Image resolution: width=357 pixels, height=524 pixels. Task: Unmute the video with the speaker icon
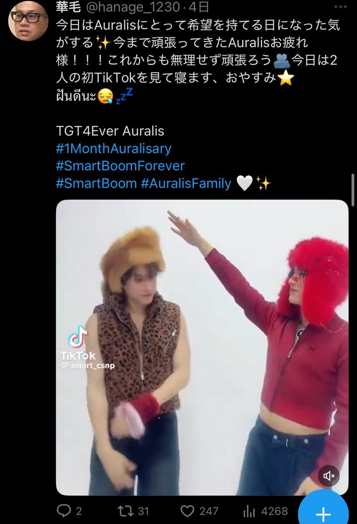tap(329, 475)
